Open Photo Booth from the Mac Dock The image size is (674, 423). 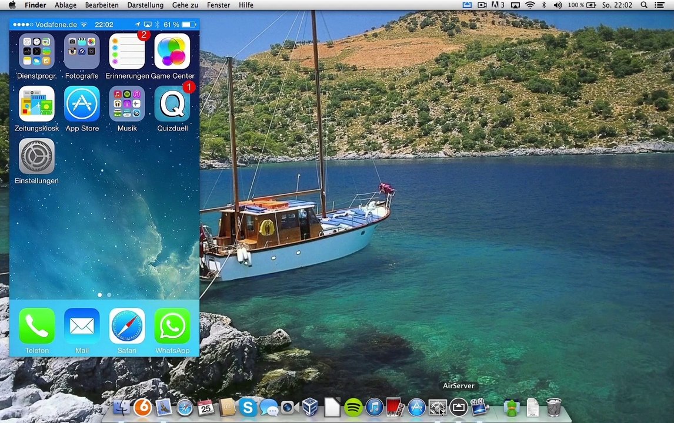tap(395, 407)
